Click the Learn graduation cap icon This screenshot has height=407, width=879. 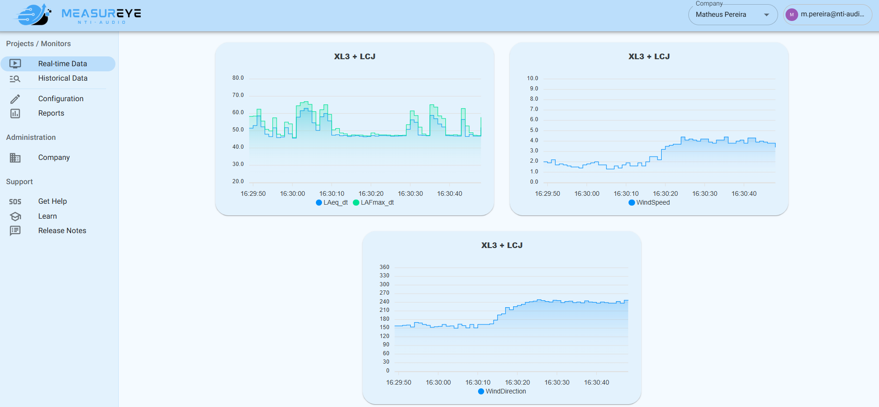coord(15,216)
